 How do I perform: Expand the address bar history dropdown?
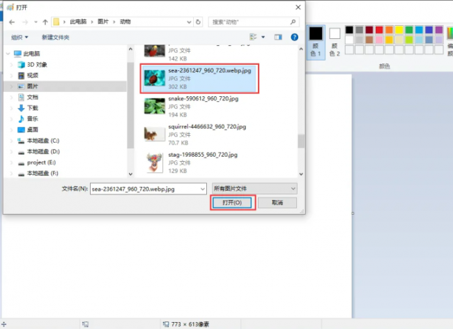(189, 22)
